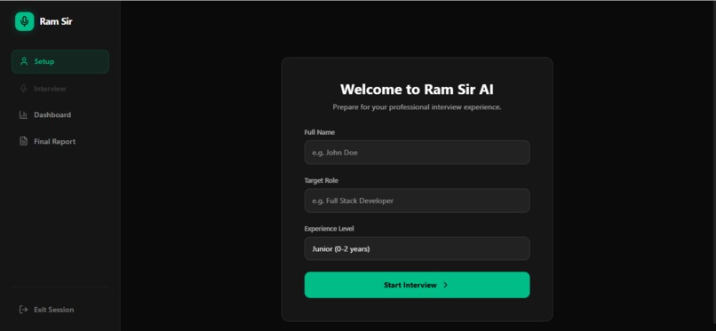Click the Exit Session door icon

point(23,310)
